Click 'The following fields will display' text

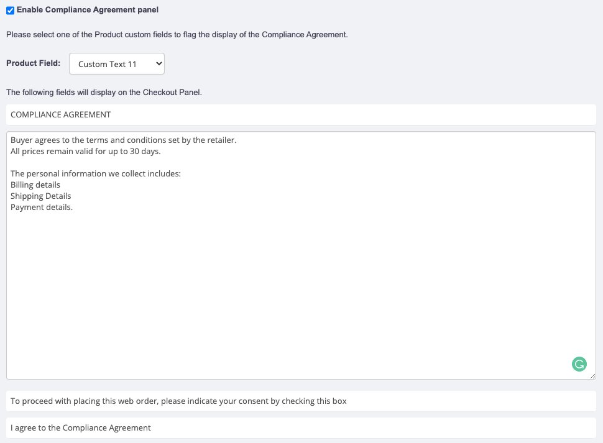[104, 93]
